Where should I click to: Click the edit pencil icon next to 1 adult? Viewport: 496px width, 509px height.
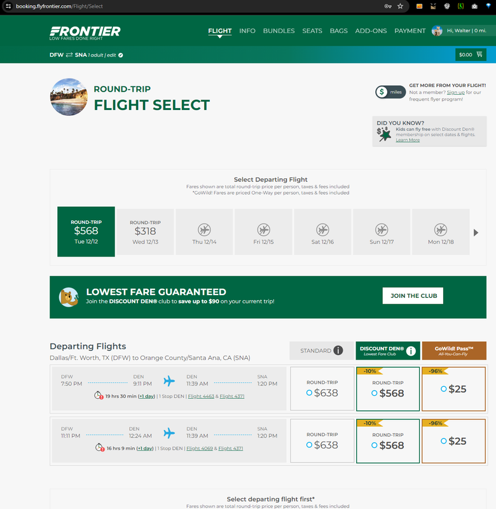tap(121, 55)
